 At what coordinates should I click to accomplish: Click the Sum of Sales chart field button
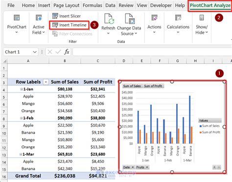tap(132, 86)
